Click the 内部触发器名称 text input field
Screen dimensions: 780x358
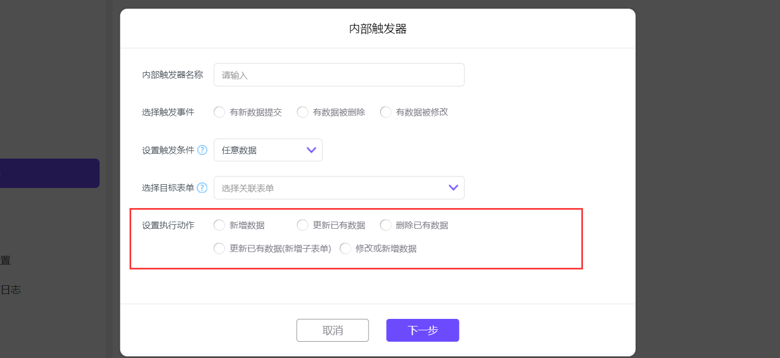(339, 75)
